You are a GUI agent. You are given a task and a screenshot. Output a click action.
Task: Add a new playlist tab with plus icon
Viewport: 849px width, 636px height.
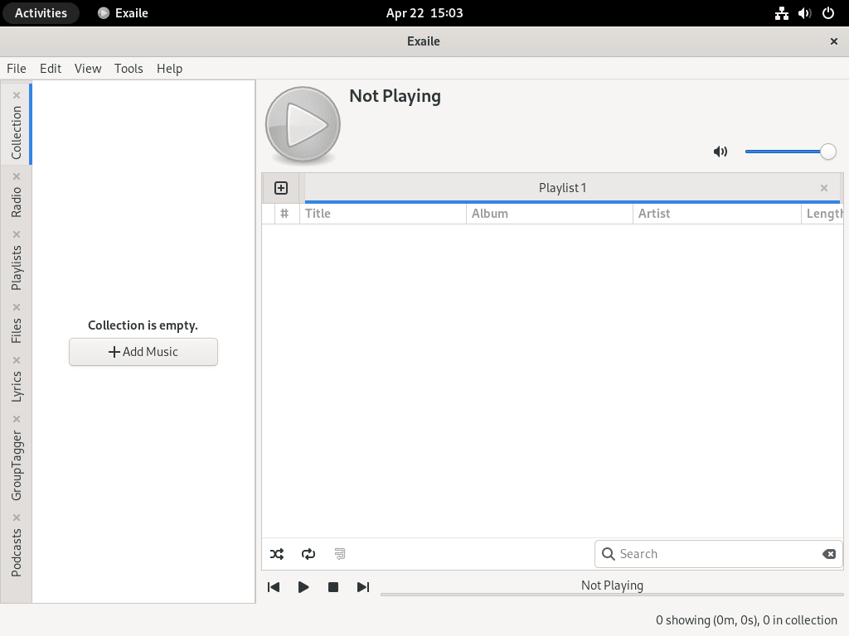281,188
